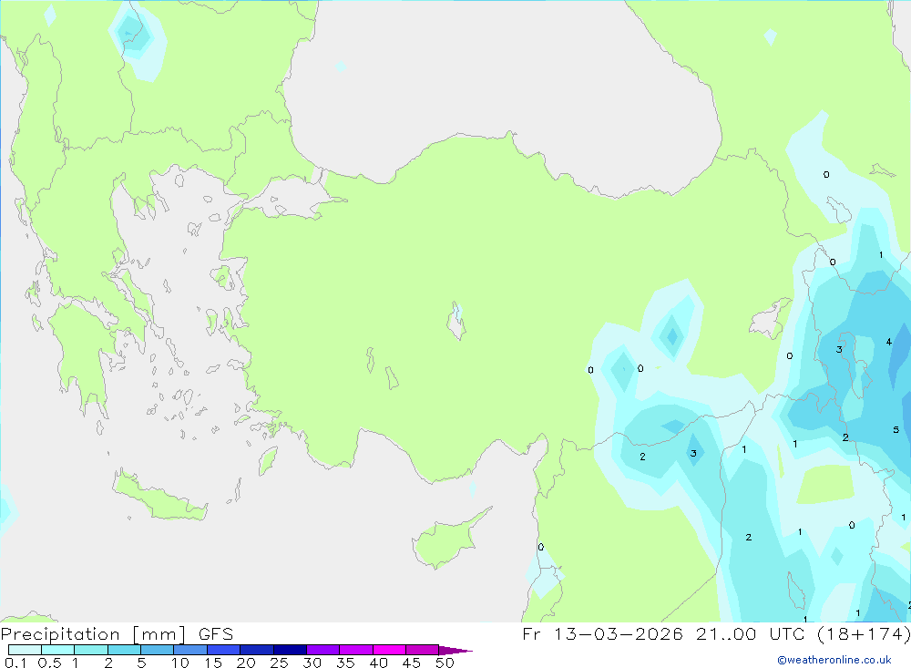The image size is (911, 668).
Task: Select the 5–10 mm legend swatch
Action: pyautogui.click(x=158, y=650)
